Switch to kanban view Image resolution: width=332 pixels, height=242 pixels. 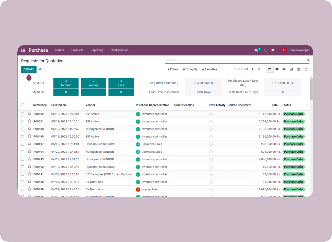[x=277, y=69]
